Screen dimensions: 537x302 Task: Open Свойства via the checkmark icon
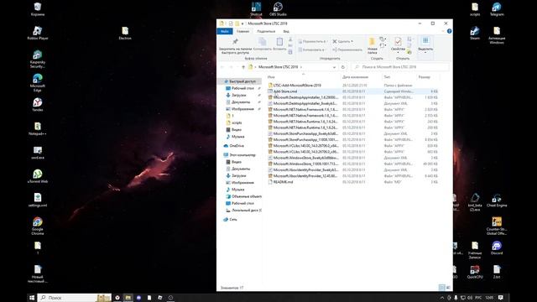point(398,42)
